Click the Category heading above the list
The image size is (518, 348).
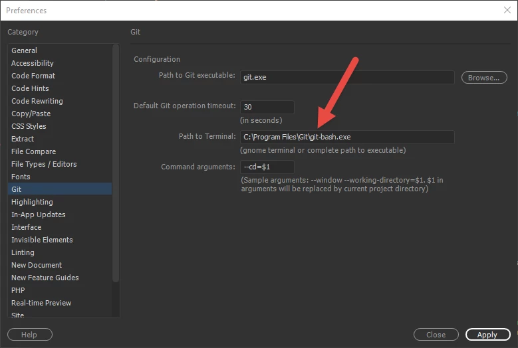click(x=23, y=32)
